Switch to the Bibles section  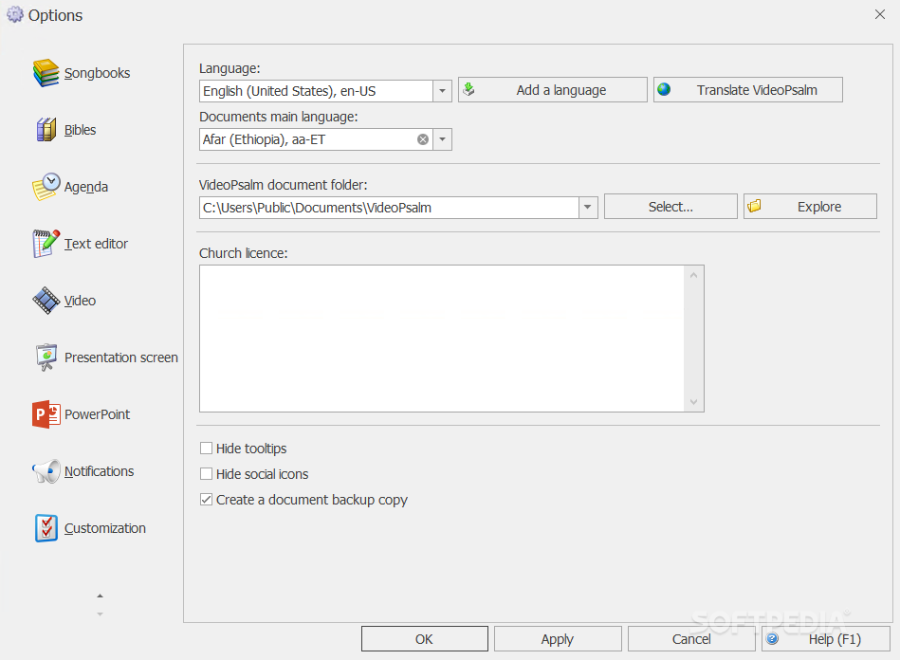click(x=80, y=130)
